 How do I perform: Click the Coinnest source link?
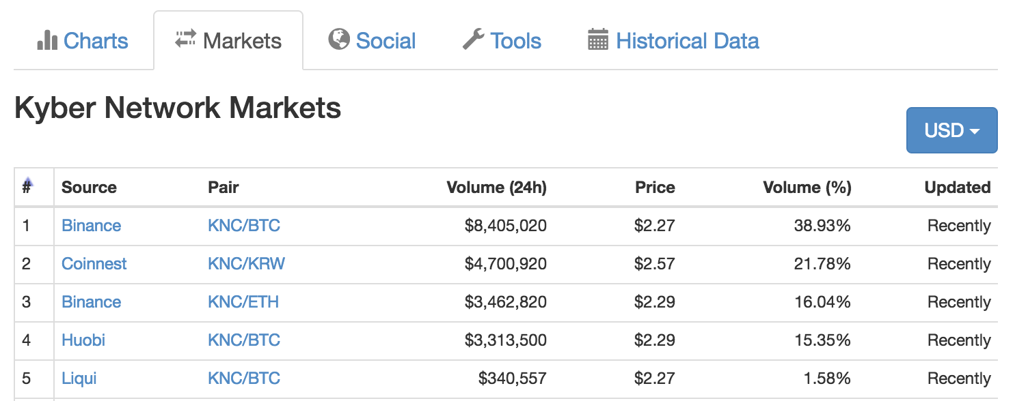pos(94,264)
